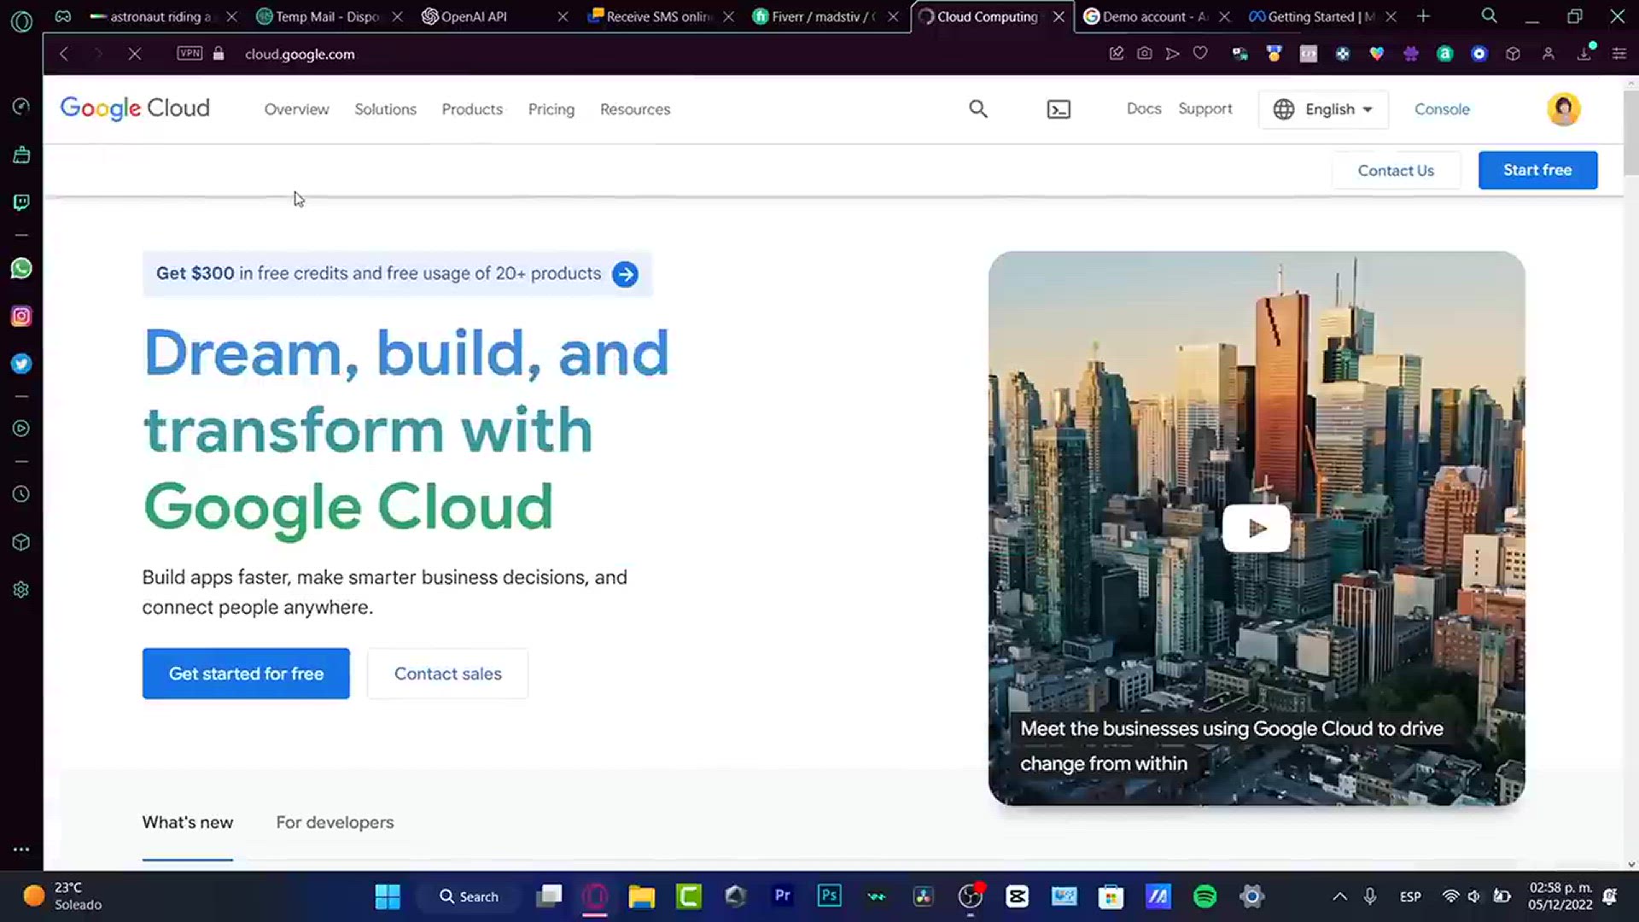The width and height of the screenshot is (1639, 922).
Task: Open Easy setup sliders icon
Action: pos(1619,54)
